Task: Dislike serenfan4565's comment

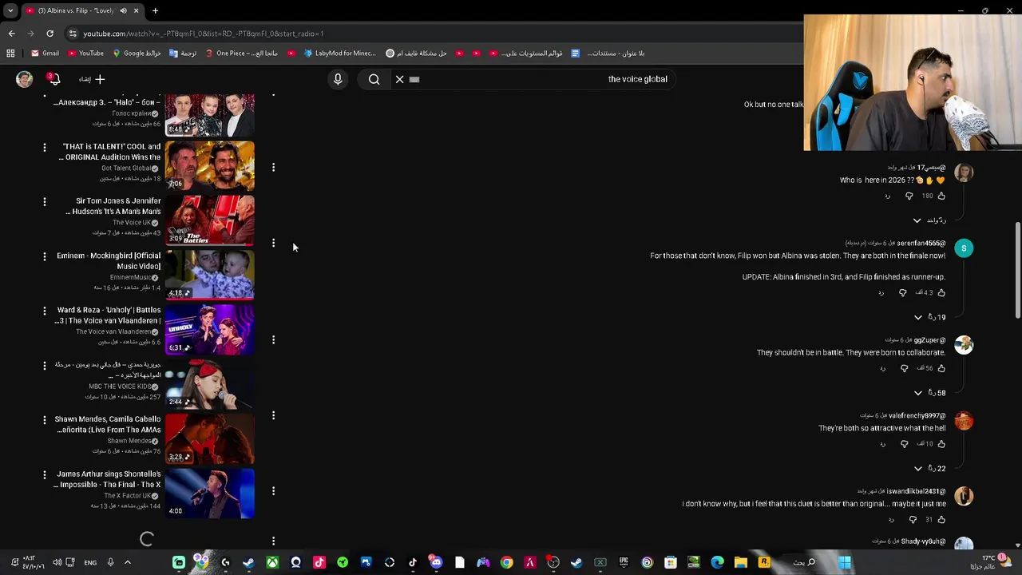Action: coord(903,293)
